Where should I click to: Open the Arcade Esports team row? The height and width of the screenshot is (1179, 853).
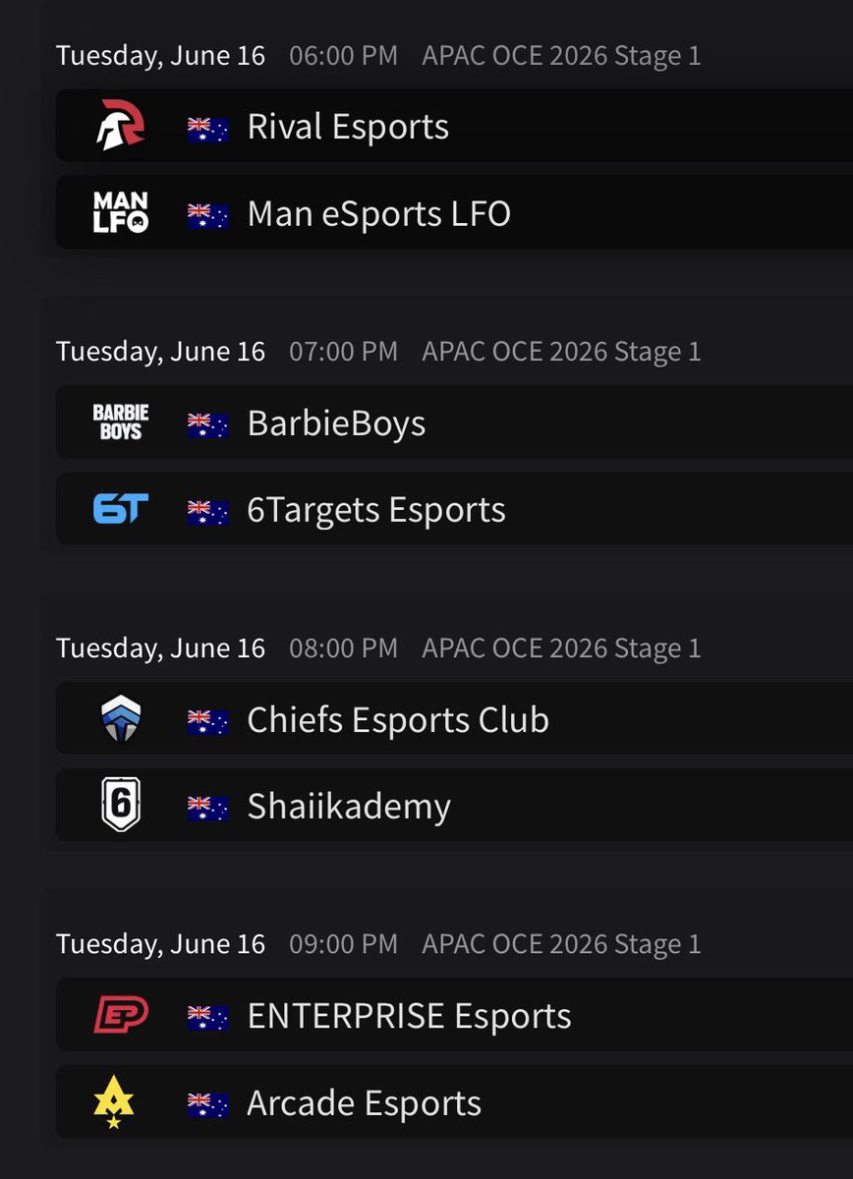(x=454, y=1102)
